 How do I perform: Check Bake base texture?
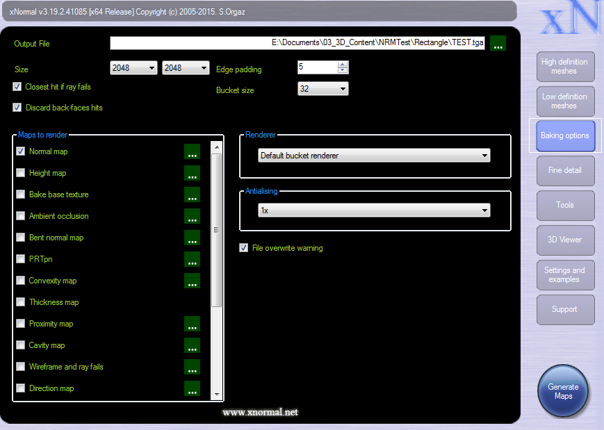point(21,195)
